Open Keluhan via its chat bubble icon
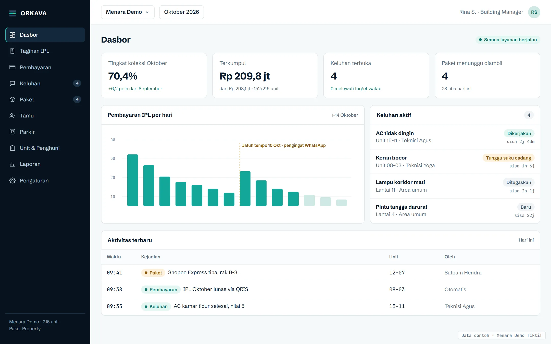Viewport: 551px width, 344px height. point(12,83)
